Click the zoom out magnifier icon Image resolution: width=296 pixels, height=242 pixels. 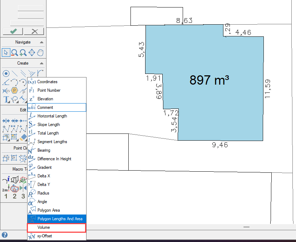coord(15,52)
